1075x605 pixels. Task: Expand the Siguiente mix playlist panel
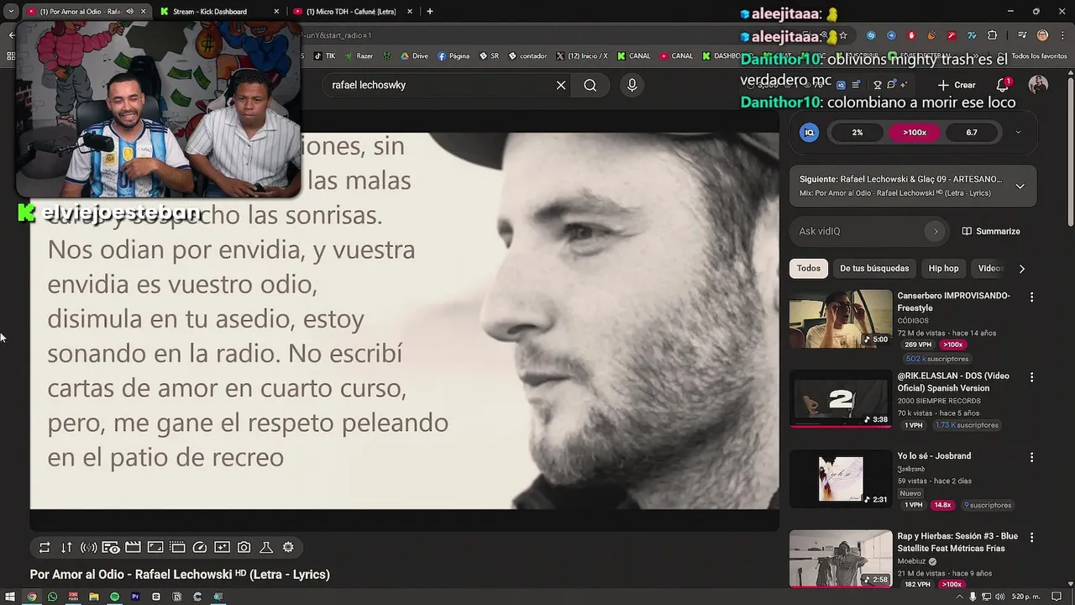[1020, 186]
